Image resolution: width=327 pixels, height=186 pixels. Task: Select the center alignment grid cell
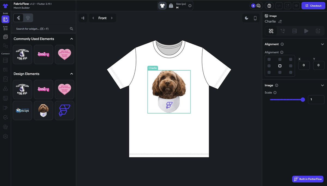(x=280, y=66)
